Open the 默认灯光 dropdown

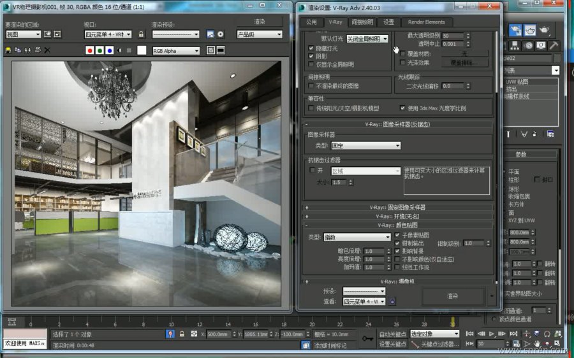coord(367,39)
